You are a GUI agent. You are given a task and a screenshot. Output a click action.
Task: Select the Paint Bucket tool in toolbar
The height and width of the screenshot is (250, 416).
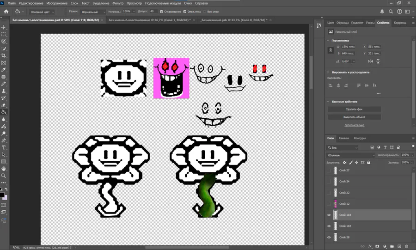tap(3, 112)
